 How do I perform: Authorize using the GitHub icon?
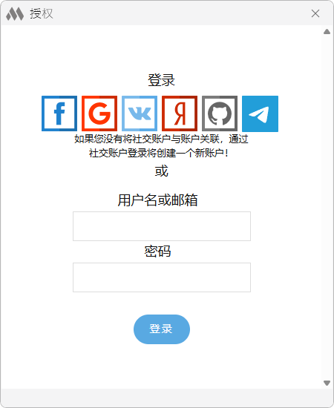220,113
